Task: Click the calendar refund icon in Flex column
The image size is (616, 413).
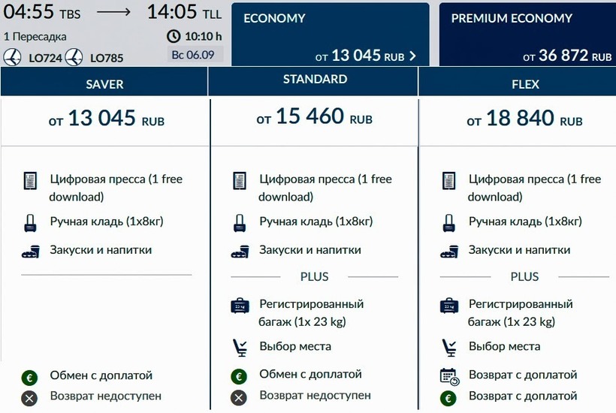Action: [449, 376]
